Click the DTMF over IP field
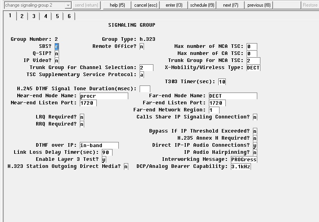Viewport: 319px width, 222px height. [x=99, y=145]
